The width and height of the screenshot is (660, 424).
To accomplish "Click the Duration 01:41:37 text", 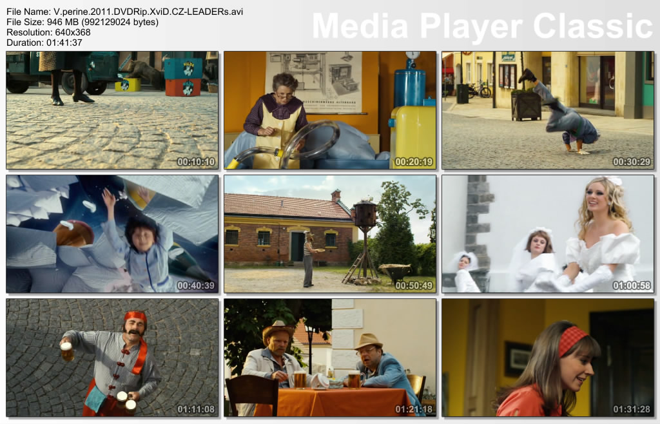I will (x=44, y=43).
